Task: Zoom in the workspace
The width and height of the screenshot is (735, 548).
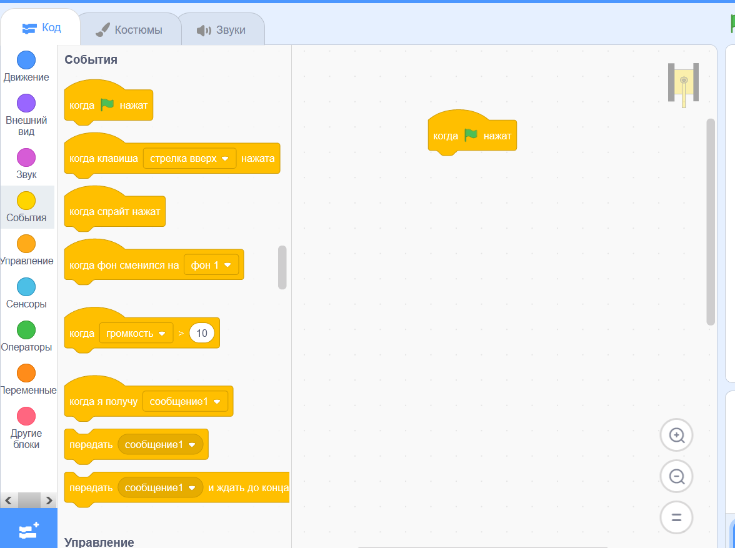Action: [676, 435]
